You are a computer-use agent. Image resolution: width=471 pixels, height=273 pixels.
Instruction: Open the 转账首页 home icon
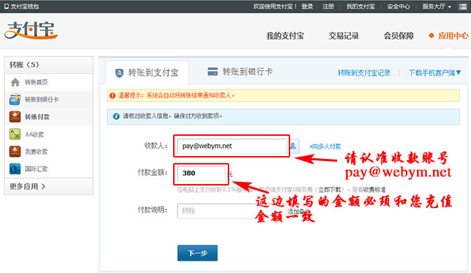(x=15, y=82)
